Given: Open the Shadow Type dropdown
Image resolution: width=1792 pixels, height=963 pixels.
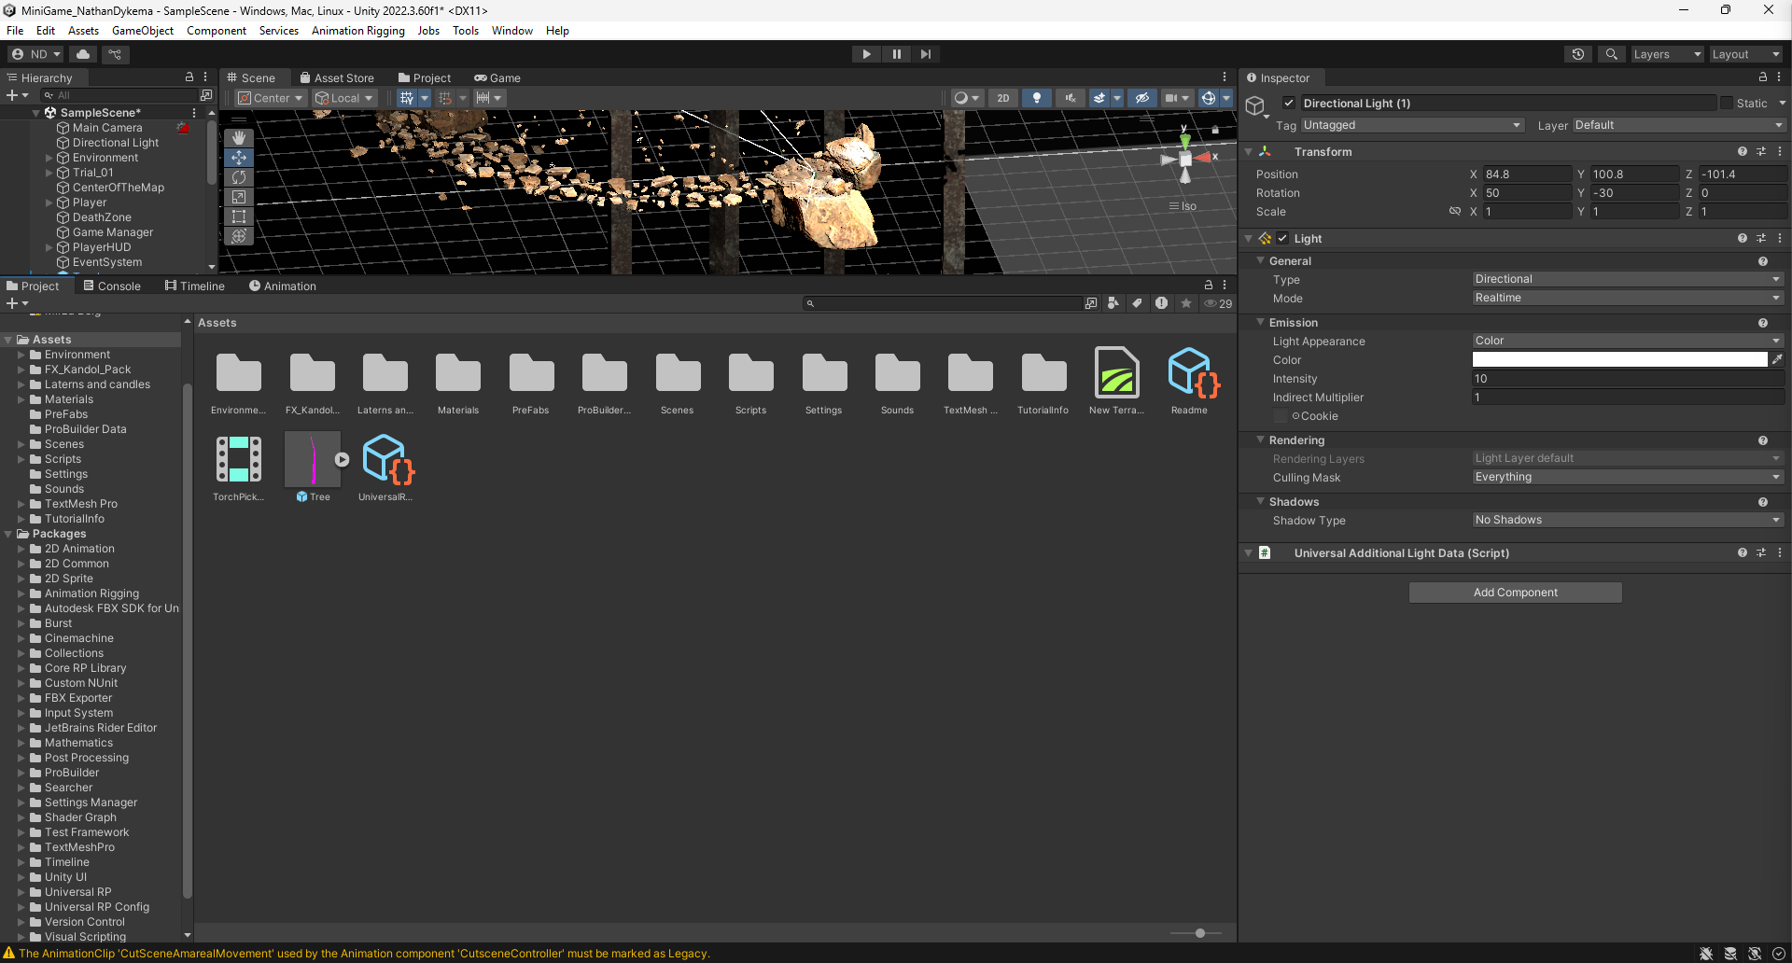Looking at the screenshot, I should (x=1627, y=520).
